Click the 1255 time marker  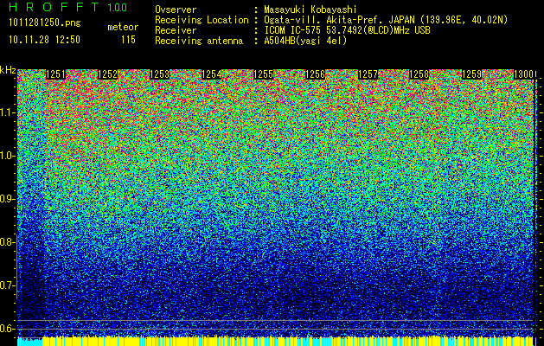point(264,74)
